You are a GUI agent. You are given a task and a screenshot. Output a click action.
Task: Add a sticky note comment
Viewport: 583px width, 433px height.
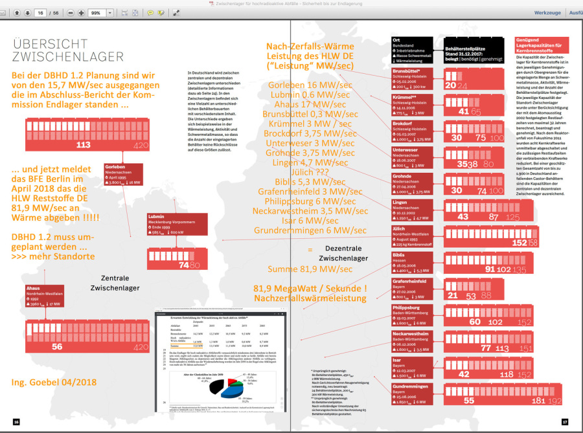click(150, 13)
